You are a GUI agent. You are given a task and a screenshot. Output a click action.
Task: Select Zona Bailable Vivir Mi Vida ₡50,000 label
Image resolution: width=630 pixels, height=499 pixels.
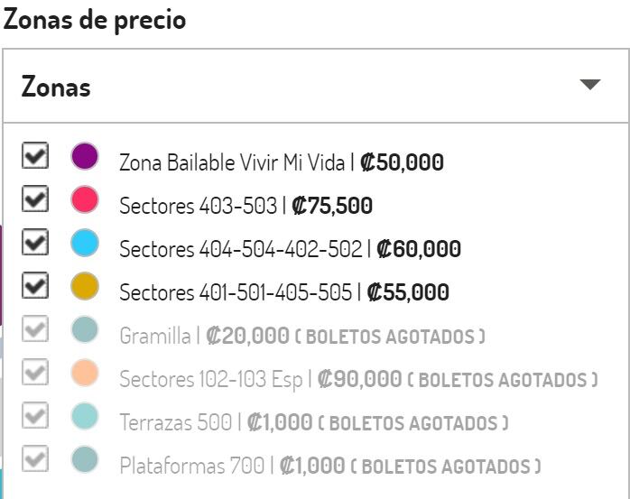click(x=281, y=163)
